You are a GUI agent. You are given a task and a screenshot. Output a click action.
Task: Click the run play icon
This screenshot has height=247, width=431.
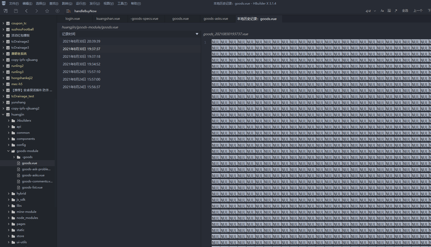[x=57, y=11]
